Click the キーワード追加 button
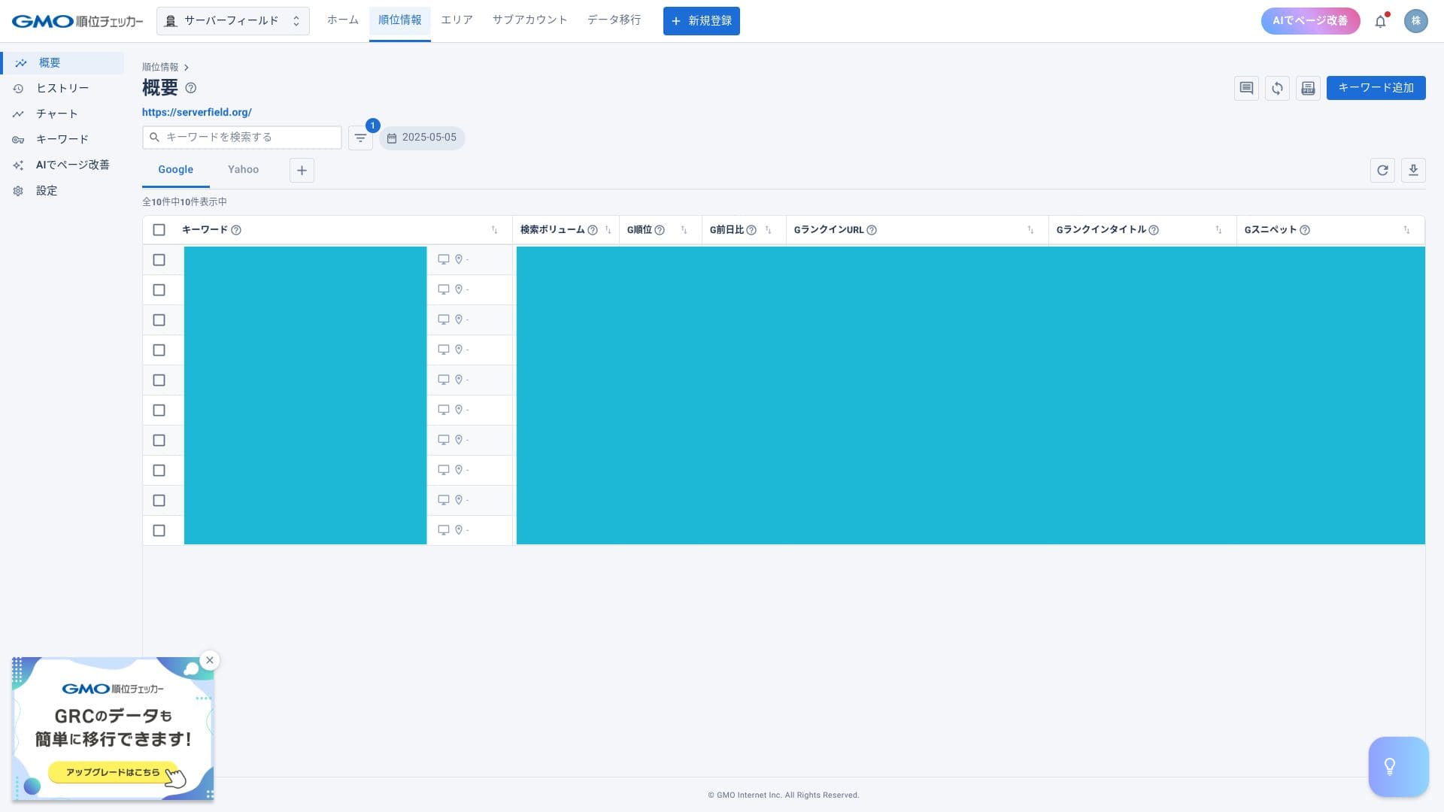Image resolution: width=1444 pixels, height=812 pixels. click(1376, 88)
